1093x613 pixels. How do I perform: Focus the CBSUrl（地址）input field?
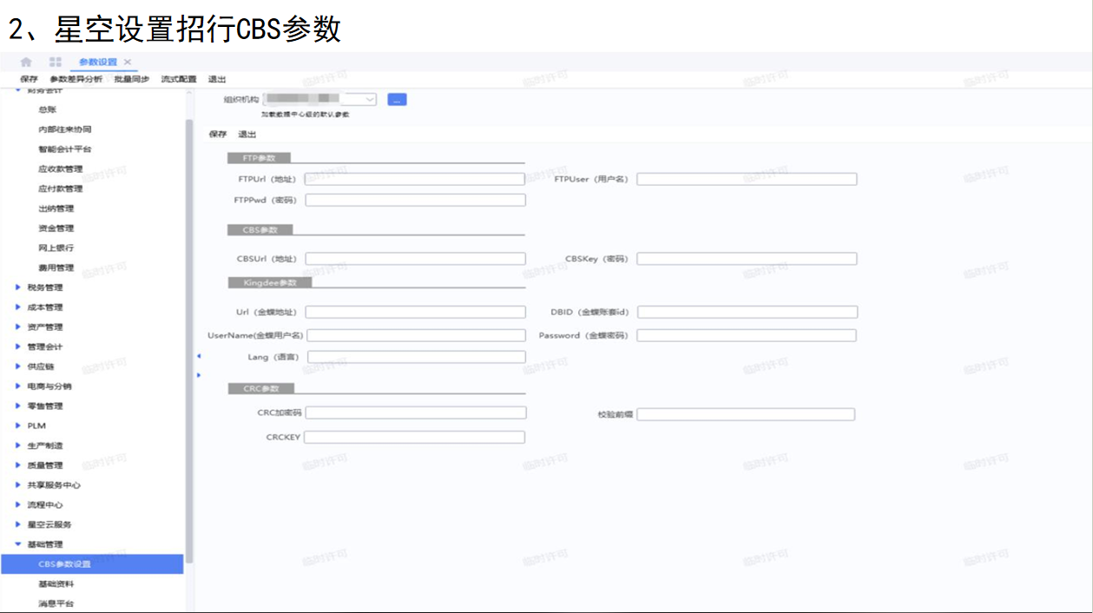[415, 259]
